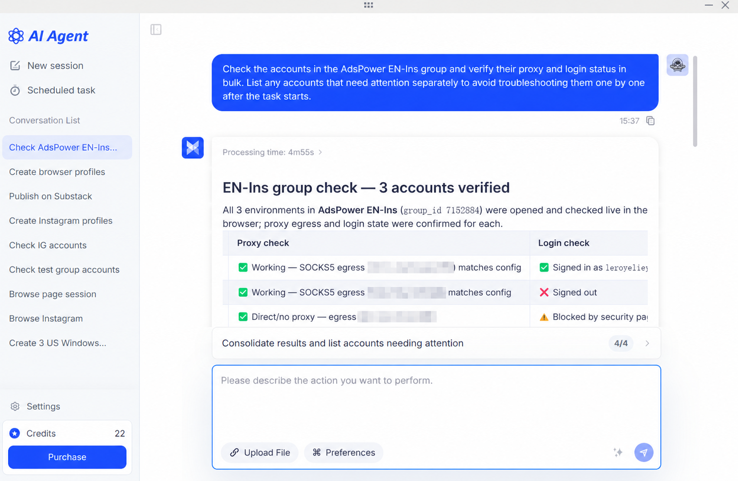Click the chat scrollbar thumb
The image size is (738, 481).
point(695,101)
